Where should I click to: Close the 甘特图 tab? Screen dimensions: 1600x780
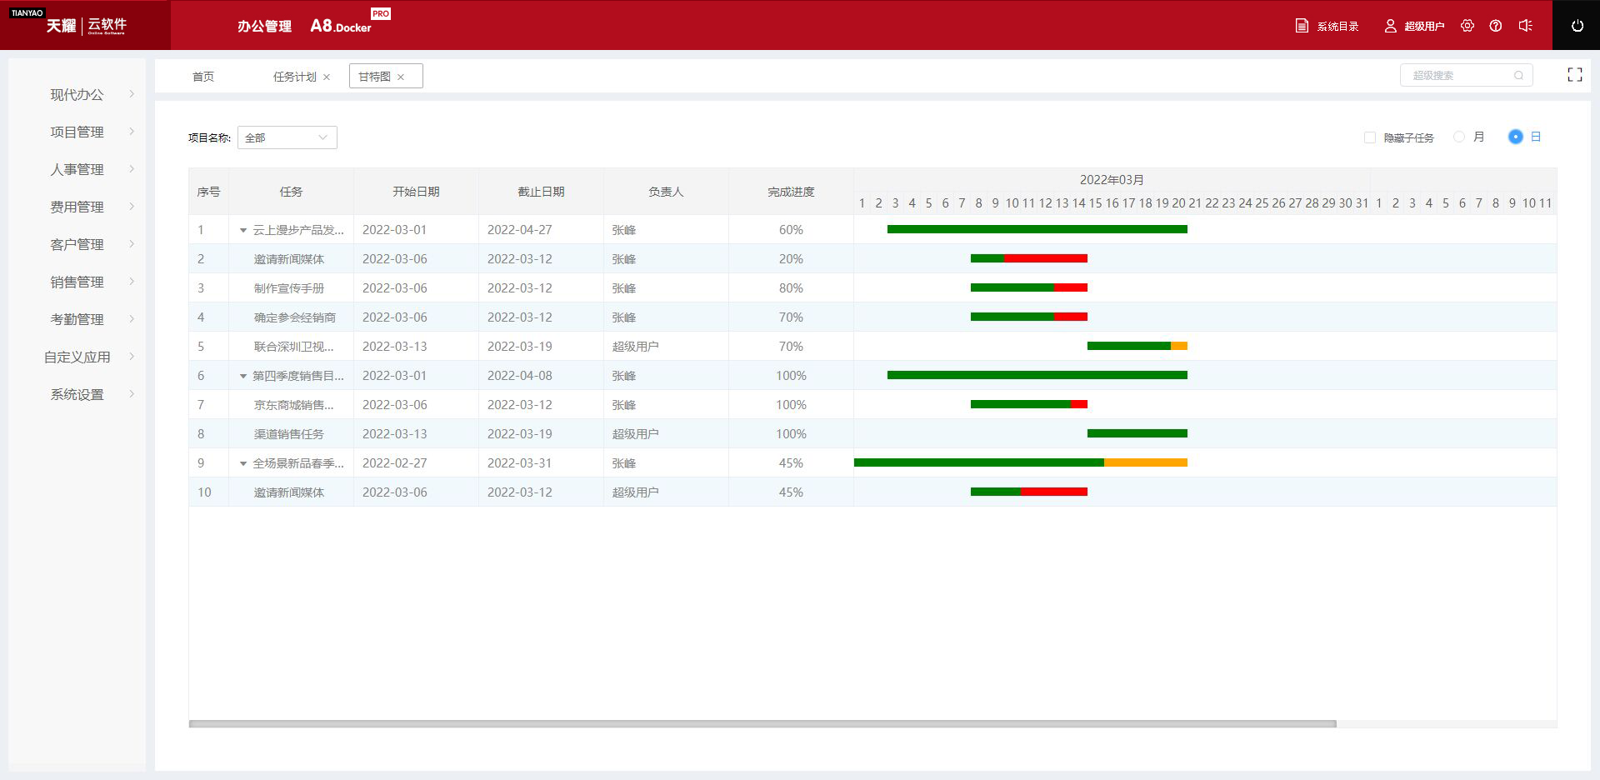(401, 77)
